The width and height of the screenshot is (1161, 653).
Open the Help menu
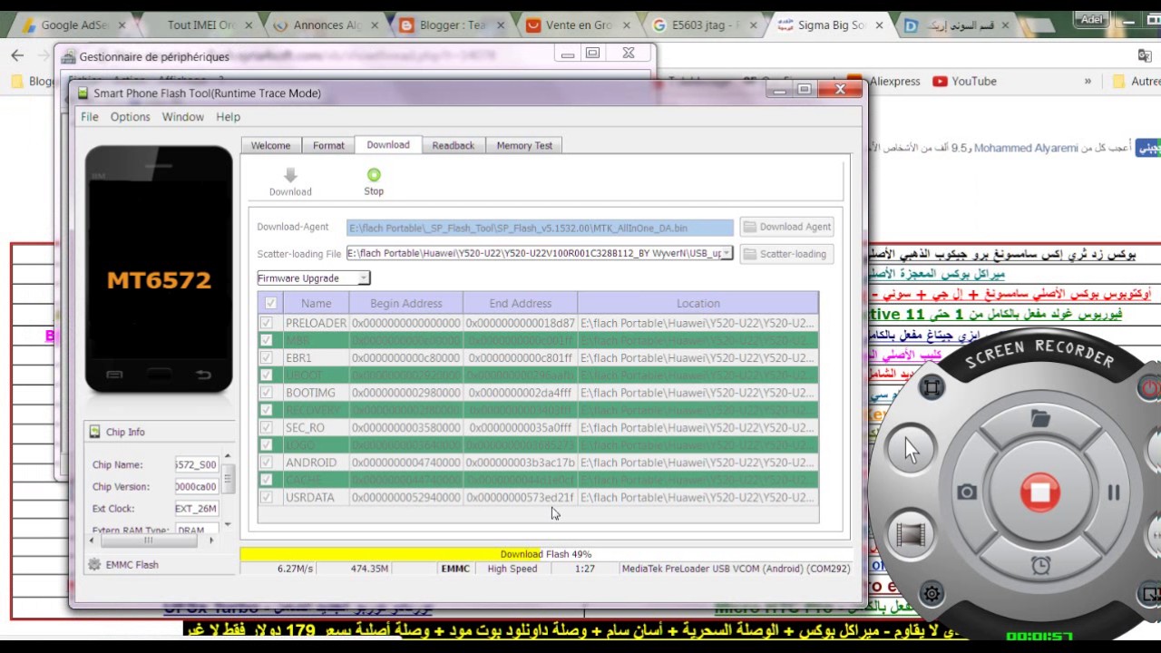pyautogui.click(x=228, y=117)
